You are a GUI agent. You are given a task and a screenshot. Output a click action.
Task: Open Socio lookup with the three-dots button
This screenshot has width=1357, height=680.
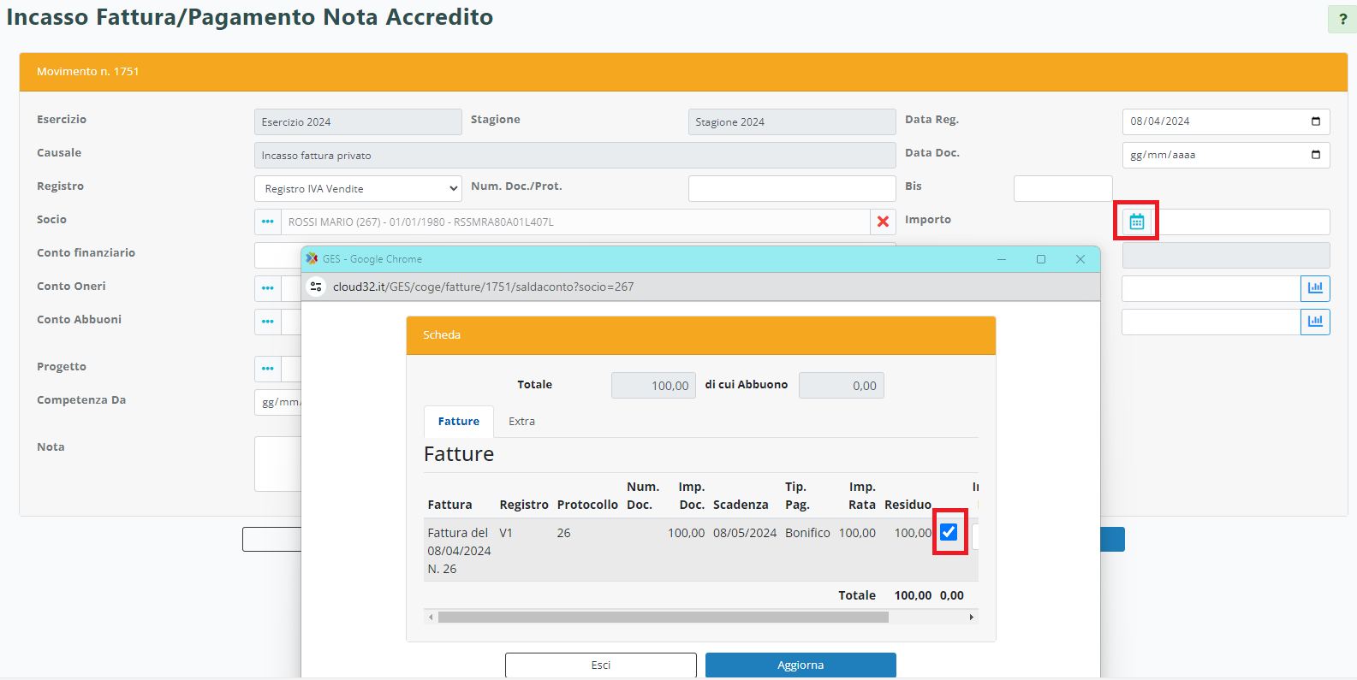pyautogui.click(x=268, y=222)
